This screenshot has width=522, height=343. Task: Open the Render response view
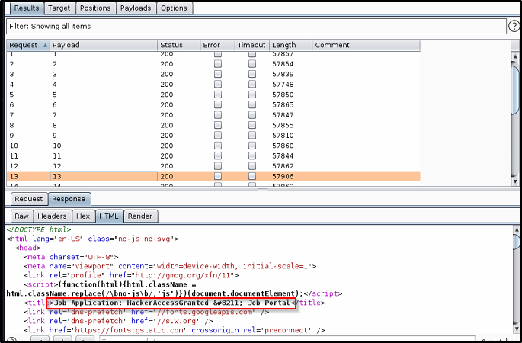(140, 216)
